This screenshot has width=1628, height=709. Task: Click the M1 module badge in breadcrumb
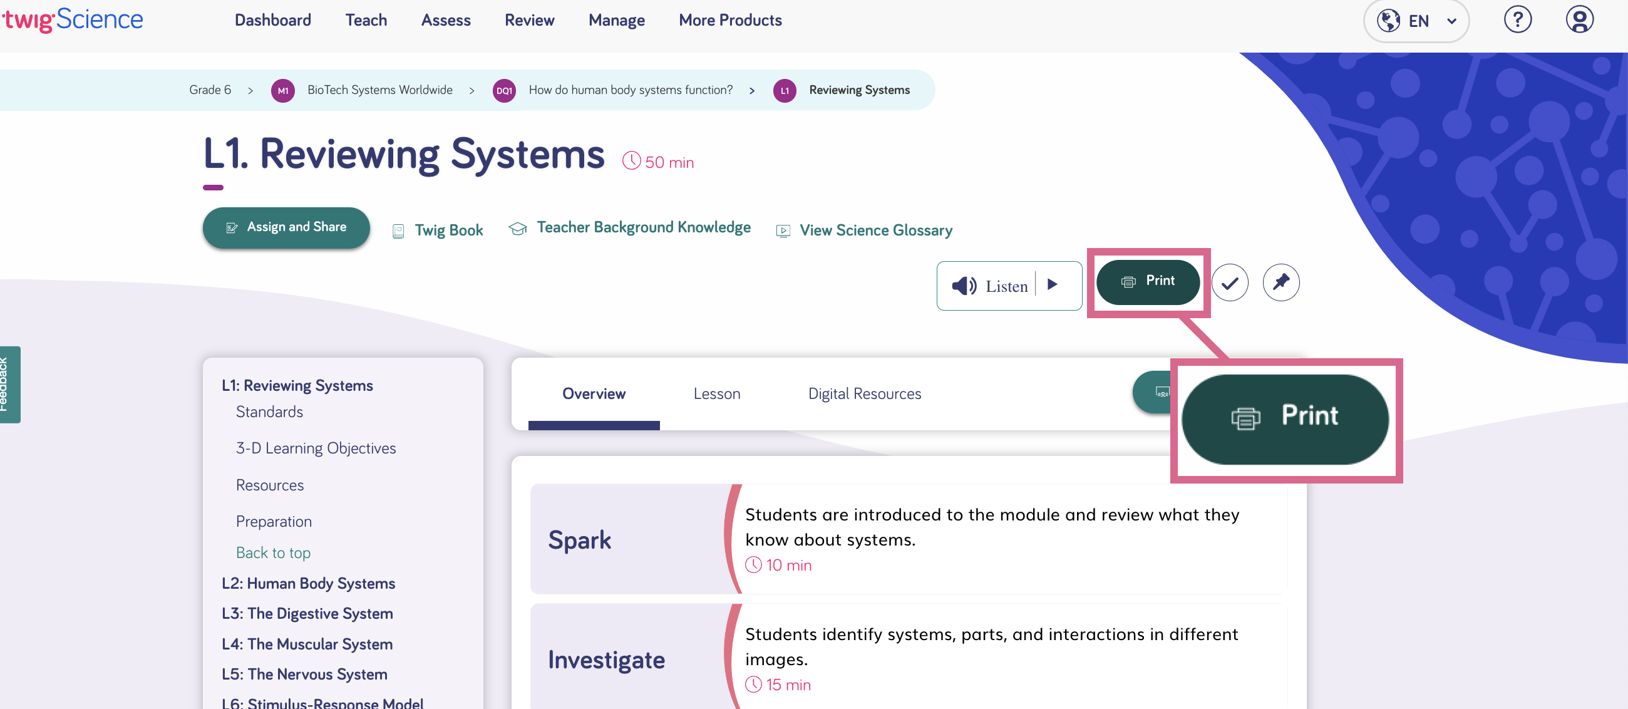click(x=282, y=90)
